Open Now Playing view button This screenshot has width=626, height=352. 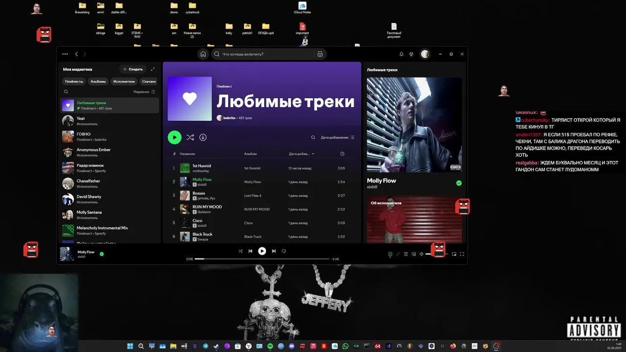[x=390, y=254]
